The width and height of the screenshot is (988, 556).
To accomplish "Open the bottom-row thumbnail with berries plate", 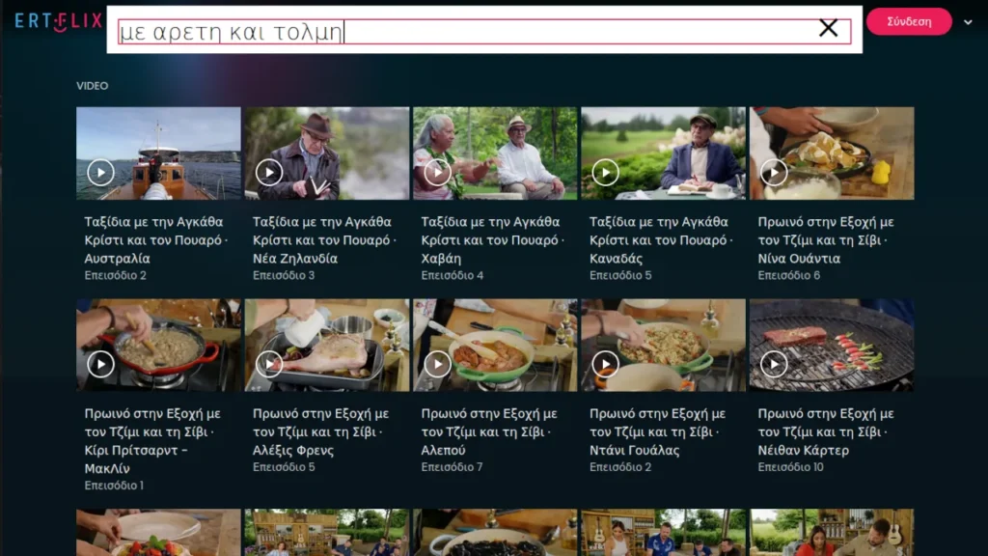I will [x=158, y=533].
